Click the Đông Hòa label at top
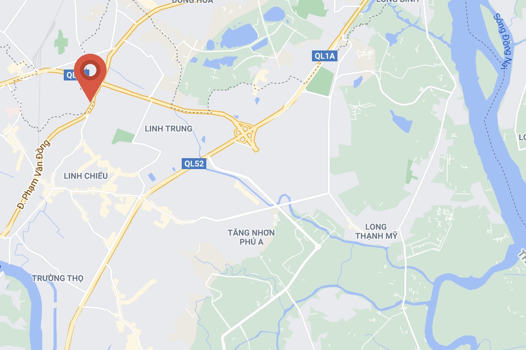 tap(192, 1)
